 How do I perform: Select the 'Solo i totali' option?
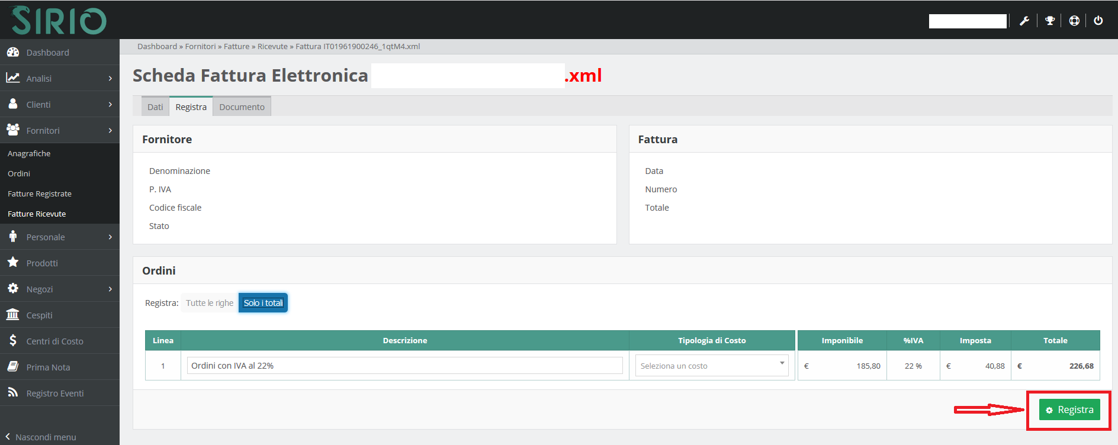click(x=263, y=303)
